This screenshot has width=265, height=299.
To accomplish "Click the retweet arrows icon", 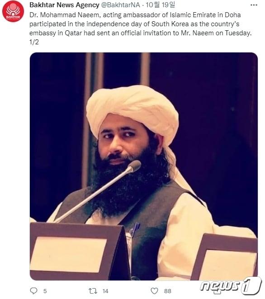I will click(x=93, y=291).
